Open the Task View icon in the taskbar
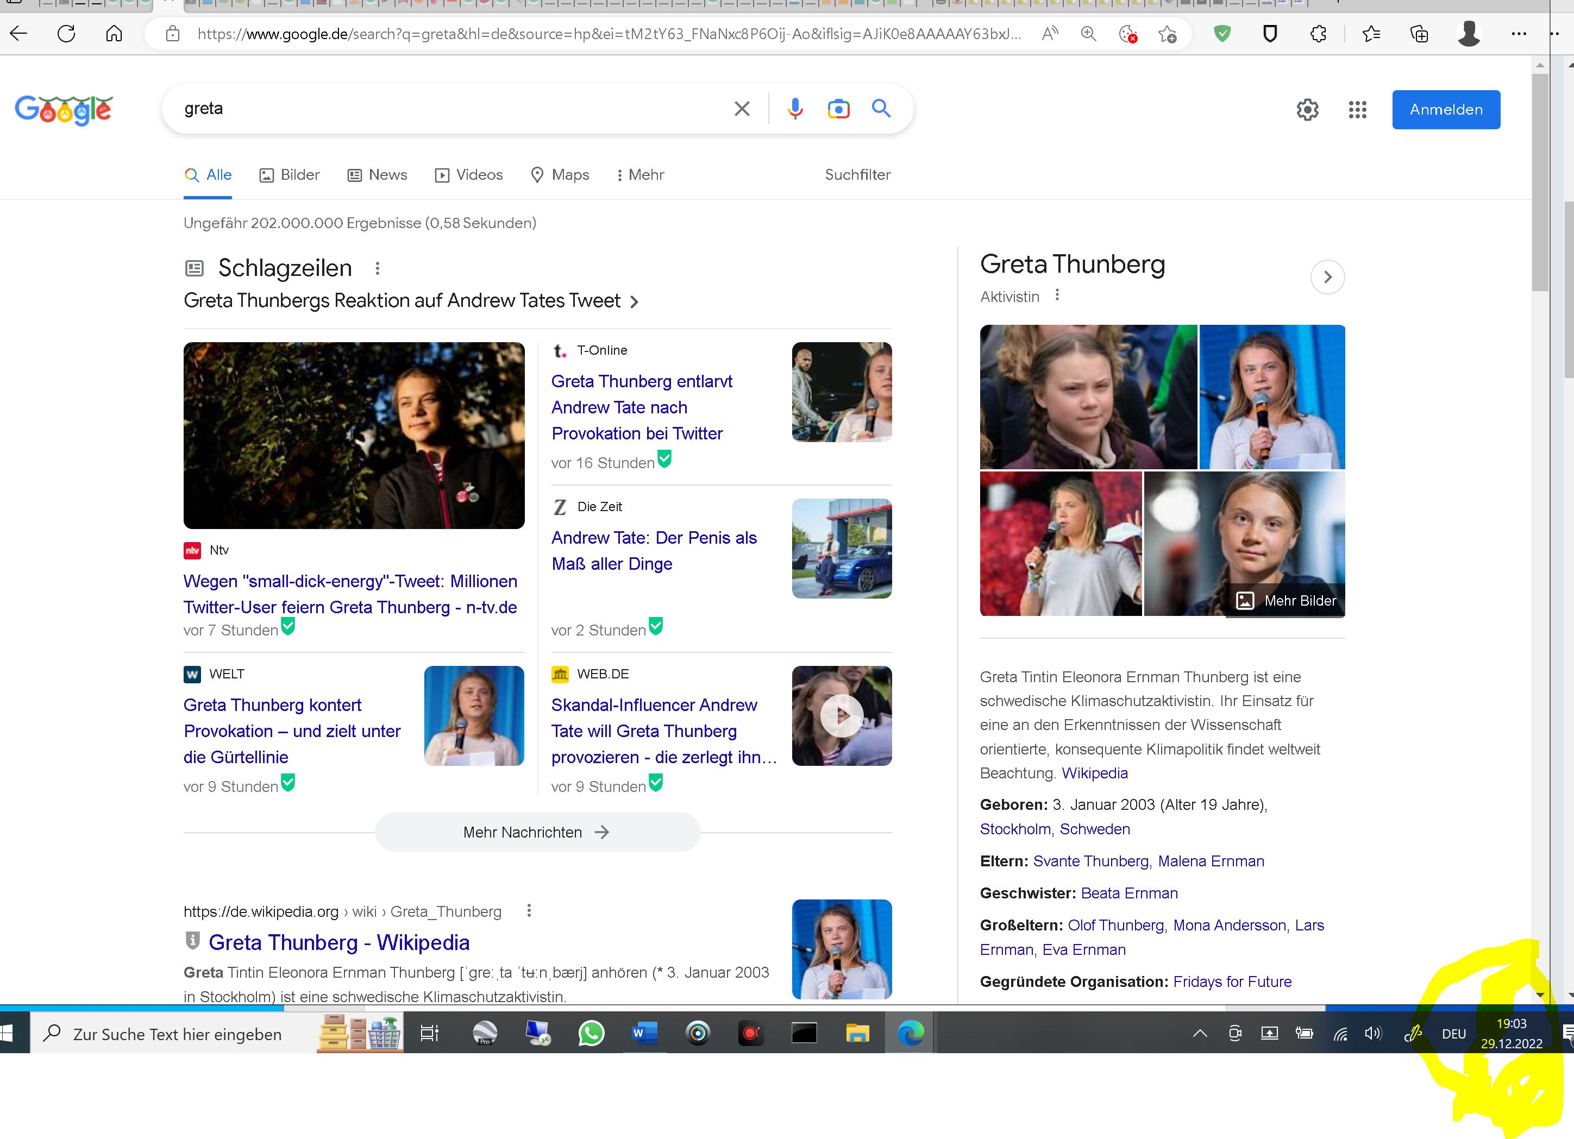Viewport: 1574px width, 1139px height. (430, 1034)
